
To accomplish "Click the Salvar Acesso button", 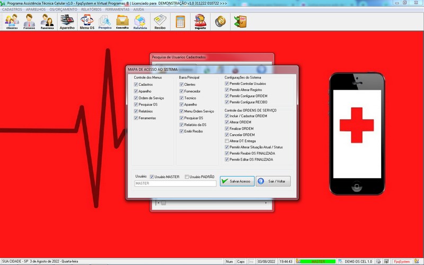I will [x=237, y=181].
